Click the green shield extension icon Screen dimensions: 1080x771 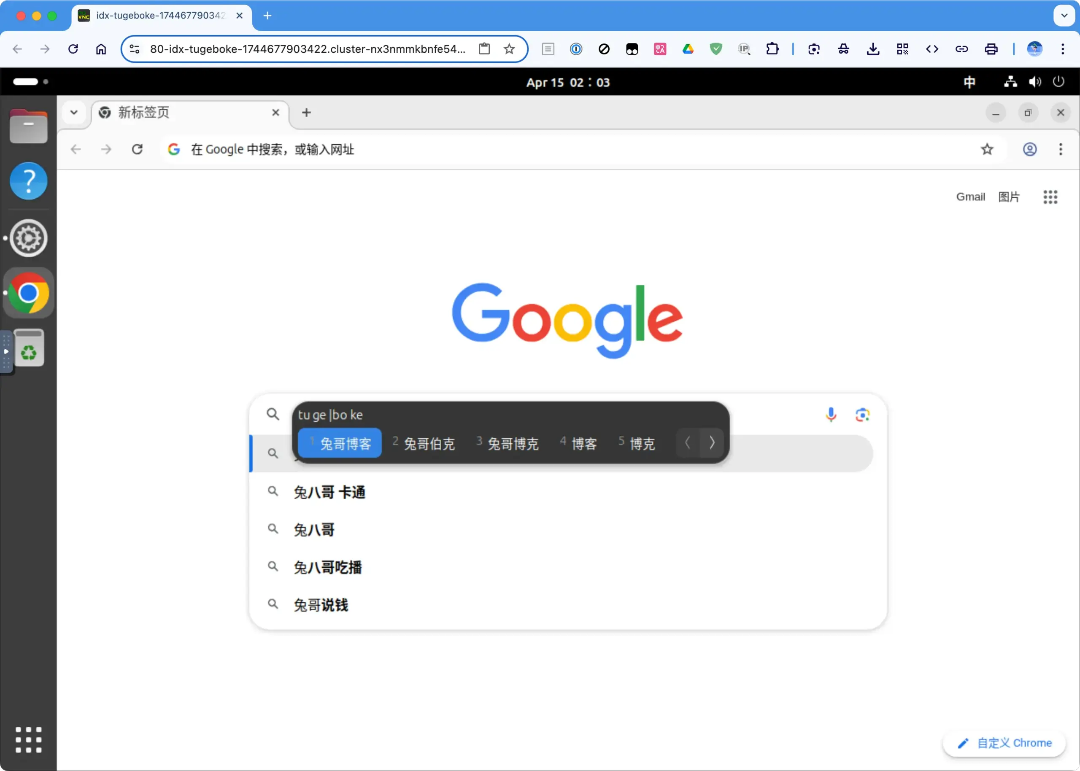715,49
